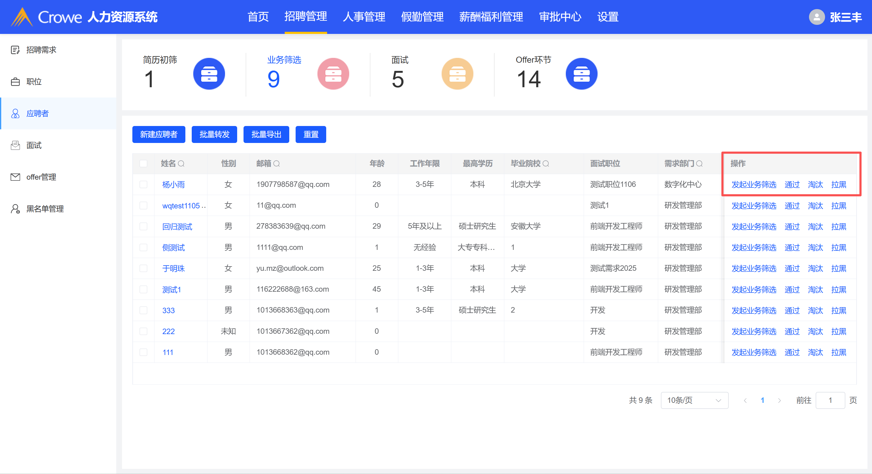Image resolution: width=872 pixels, height=474 pixels.
Task: Click search icon beside 需求部门 column header
Action: pos(699,164)
